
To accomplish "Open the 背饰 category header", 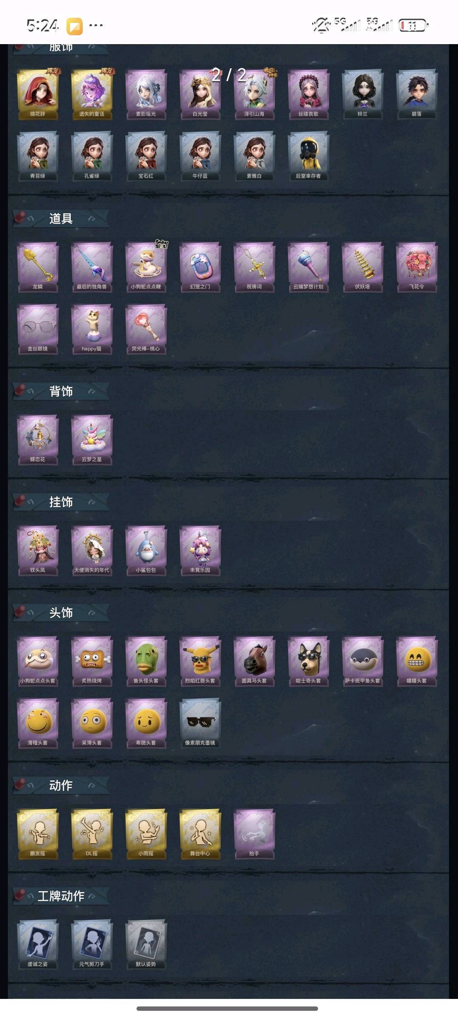I will pos(61,391).
